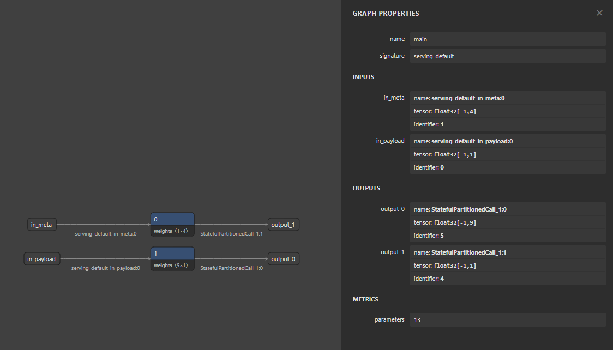The image size is (613, 350).
Task: Select the in_payload input node in graph
Action: pos(43,259)
